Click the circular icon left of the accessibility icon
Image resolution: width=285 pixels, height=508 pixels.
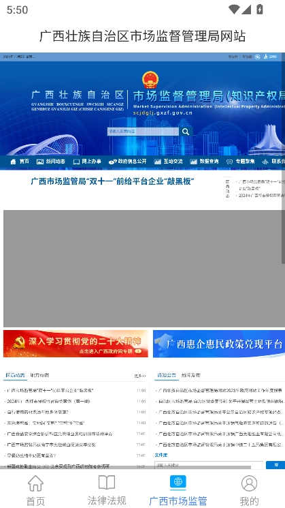click(257, 57)
